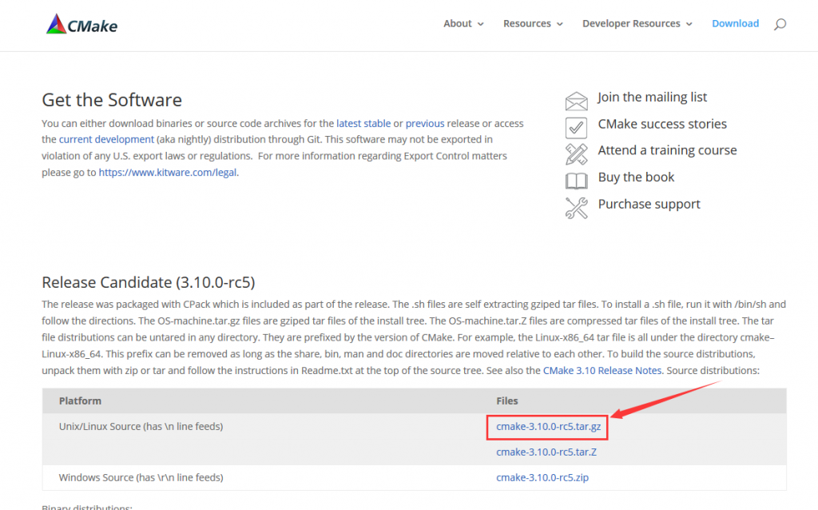Download cmake-3.10.0-rc5.tar.Z
The height and width of the screenshot is (510, 818).
pyautogui.click(x=546, y=452)
